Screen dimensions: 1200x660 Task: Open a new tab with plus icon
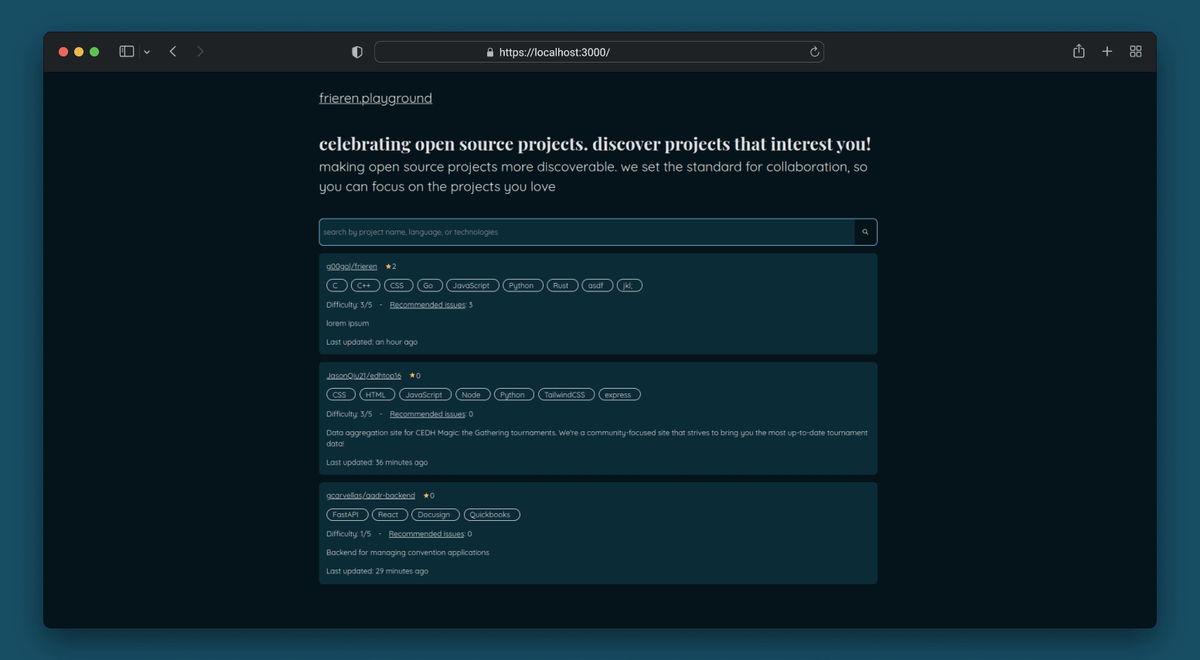pos(1107,52)
